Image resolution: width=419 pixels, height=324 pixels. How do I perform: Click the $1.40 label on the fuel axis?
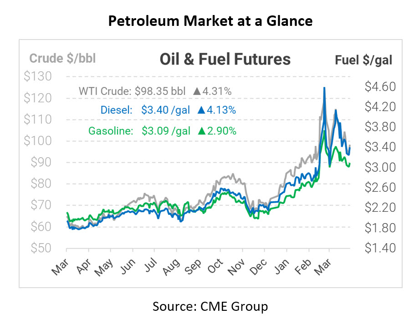(379, 248)
